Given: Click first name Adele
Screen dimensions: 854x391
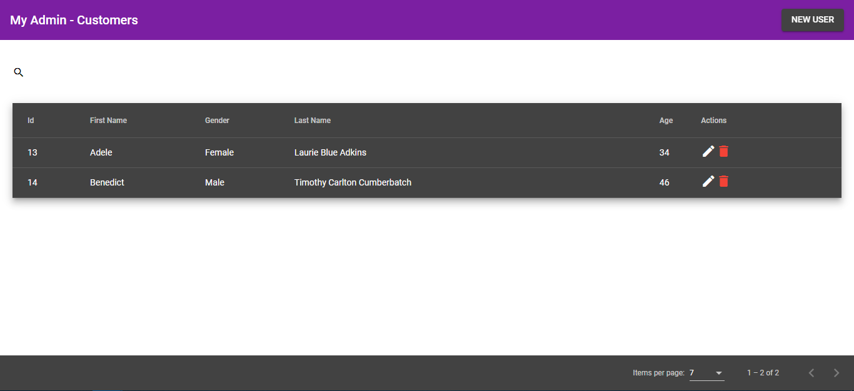Looking at the screenshot, I should click(101, 152).
